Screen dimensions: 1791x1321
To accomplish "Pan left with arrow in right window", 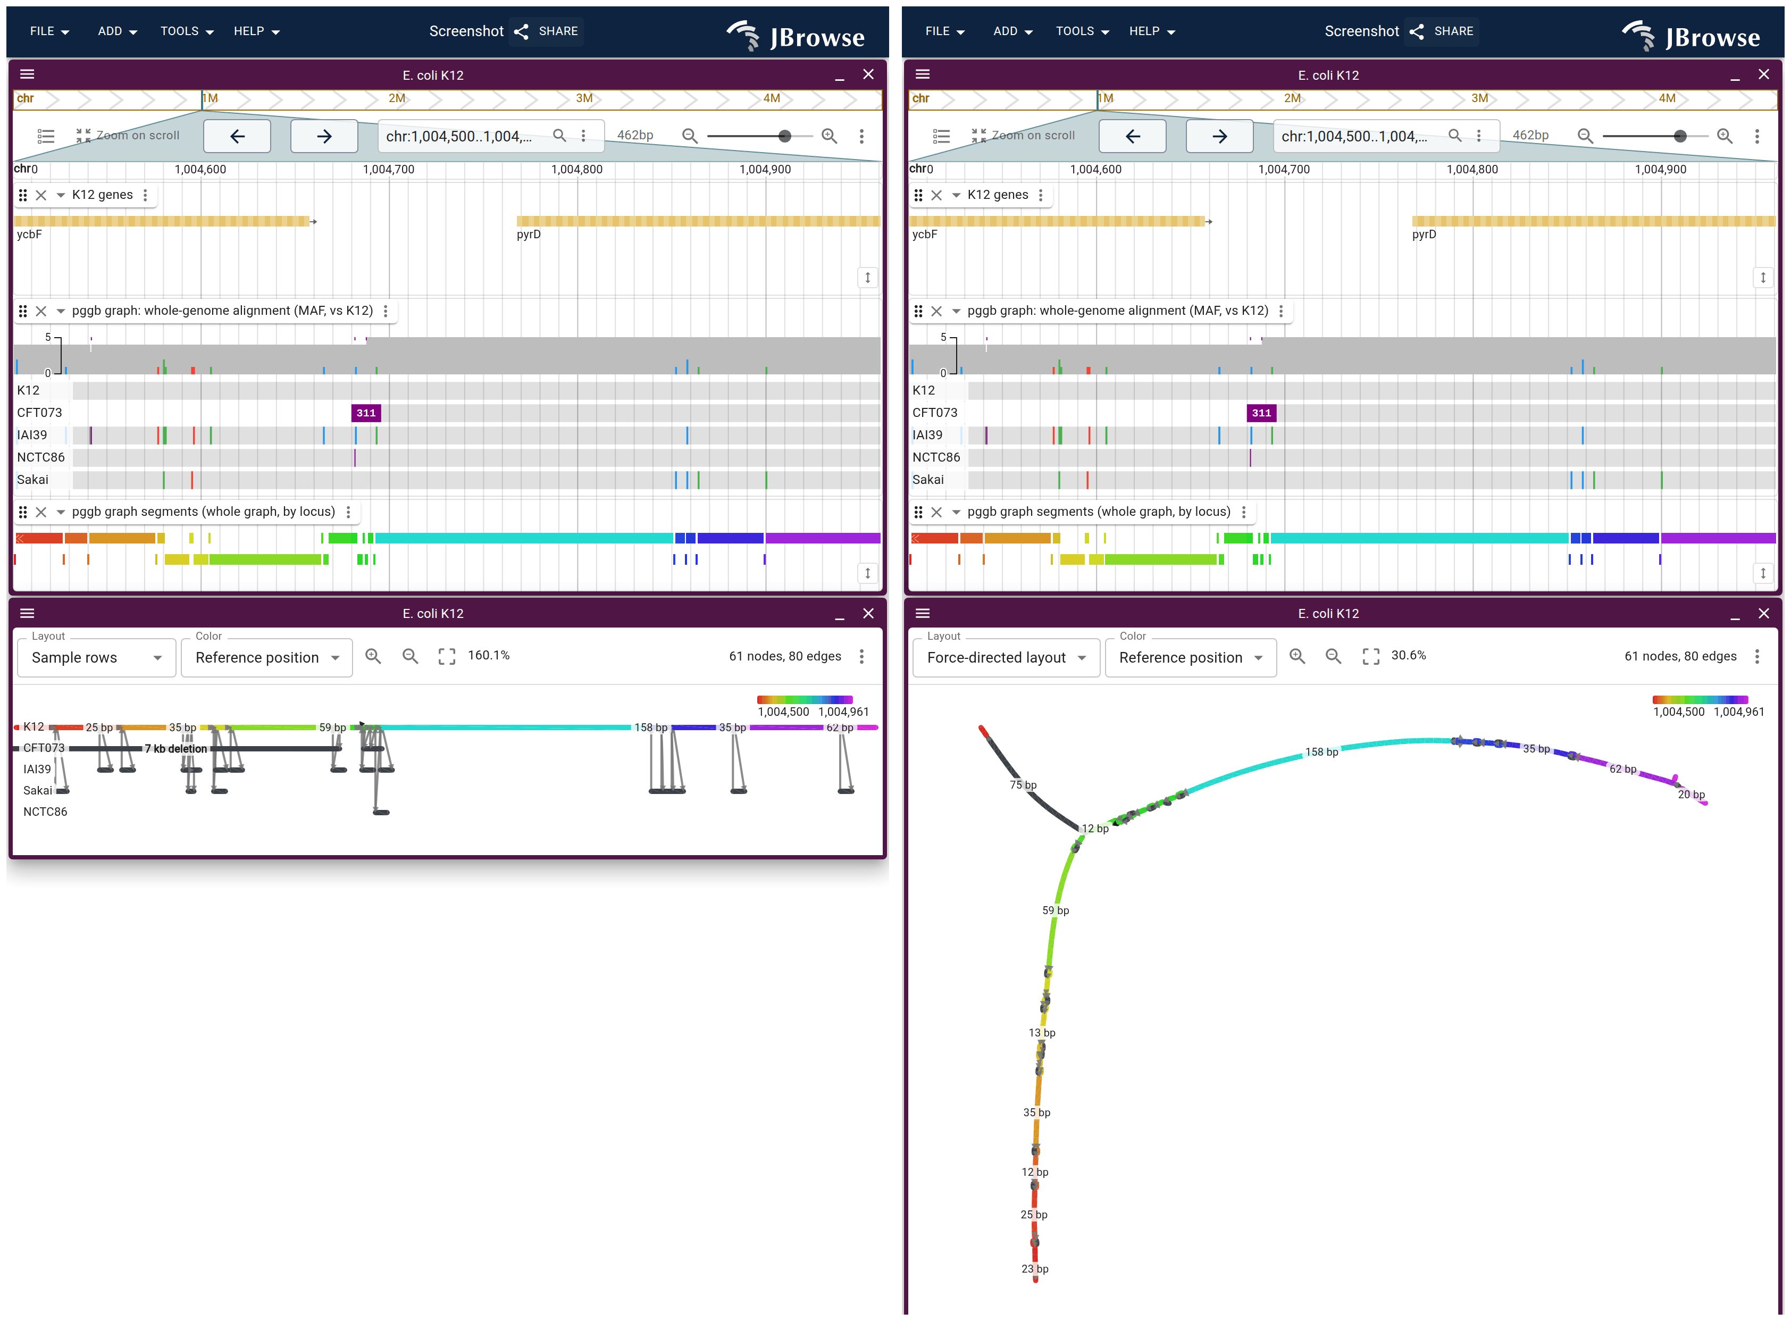I will point(1133,136).
